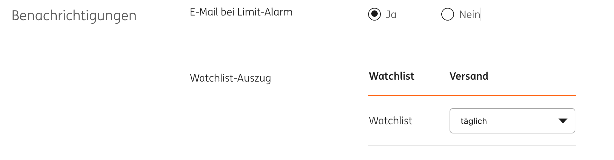Click the "Nein" label text
Viewport: 614px width, 160px height.
point(470,15)
